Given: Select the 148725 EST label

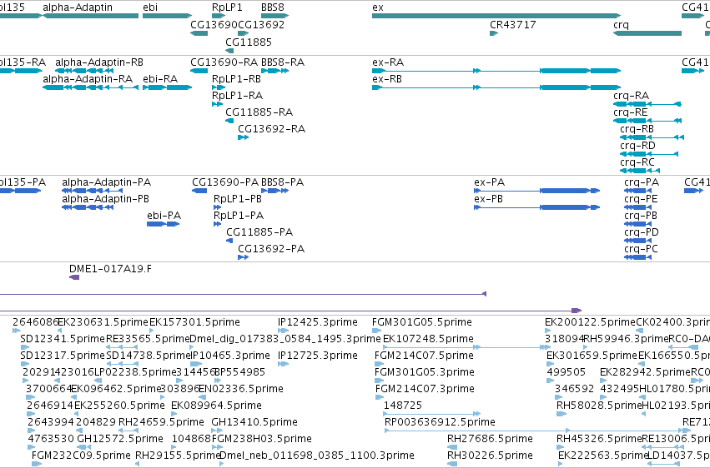Looking at the screenshot, I should (x=403, y=406).
